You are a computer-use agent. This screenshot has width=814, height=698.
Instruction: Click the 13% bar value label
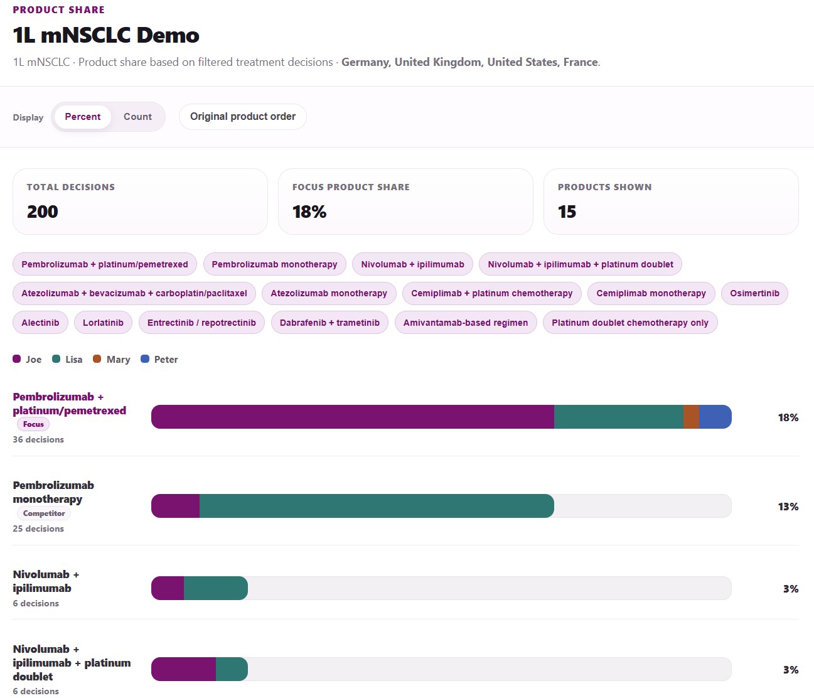pos(788,507)
